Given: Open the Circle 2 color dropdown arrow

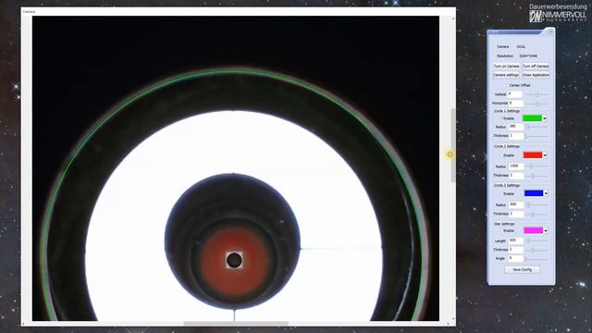Looking at the screenshot, I should [545, 155].
